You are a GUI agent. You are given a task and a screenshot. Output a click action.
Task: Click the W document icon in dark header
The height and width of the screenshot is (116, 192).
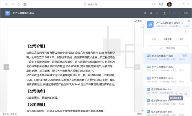pos(7,13)
